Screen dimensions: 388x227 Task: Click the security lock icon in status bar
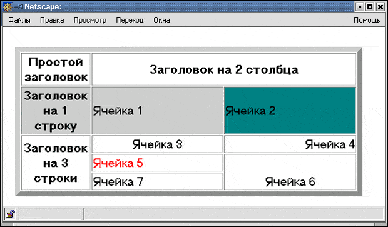tap(11, 214)
